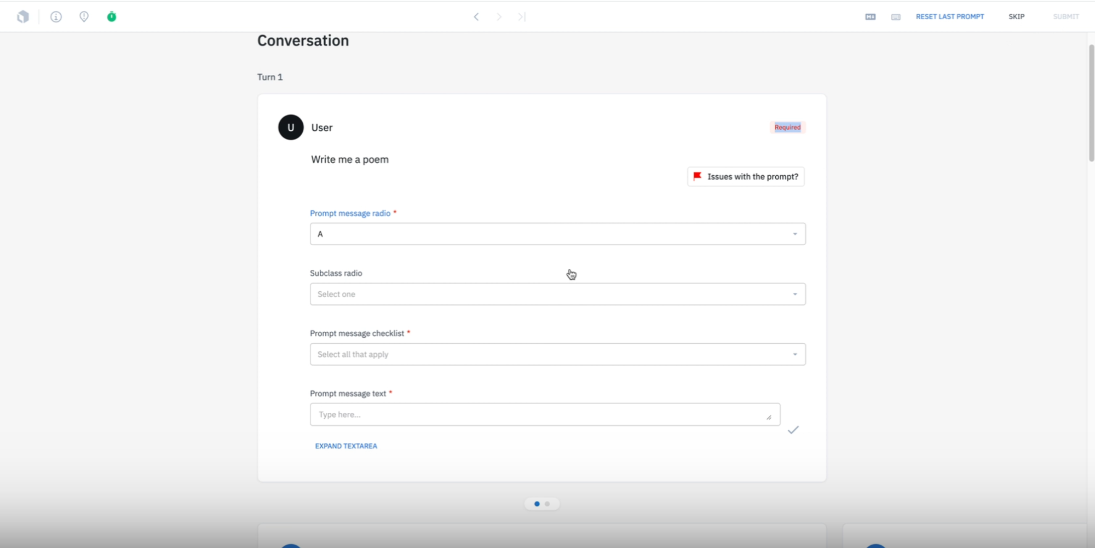The width and height of the screenshot is (1095, 548).
Task: Click the green timer icon
Action: click(112, 16)
